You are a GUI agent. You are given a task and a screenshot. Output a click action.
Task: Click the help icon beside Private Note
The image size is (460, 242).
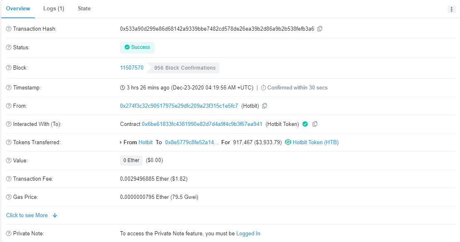click(9, 234)
